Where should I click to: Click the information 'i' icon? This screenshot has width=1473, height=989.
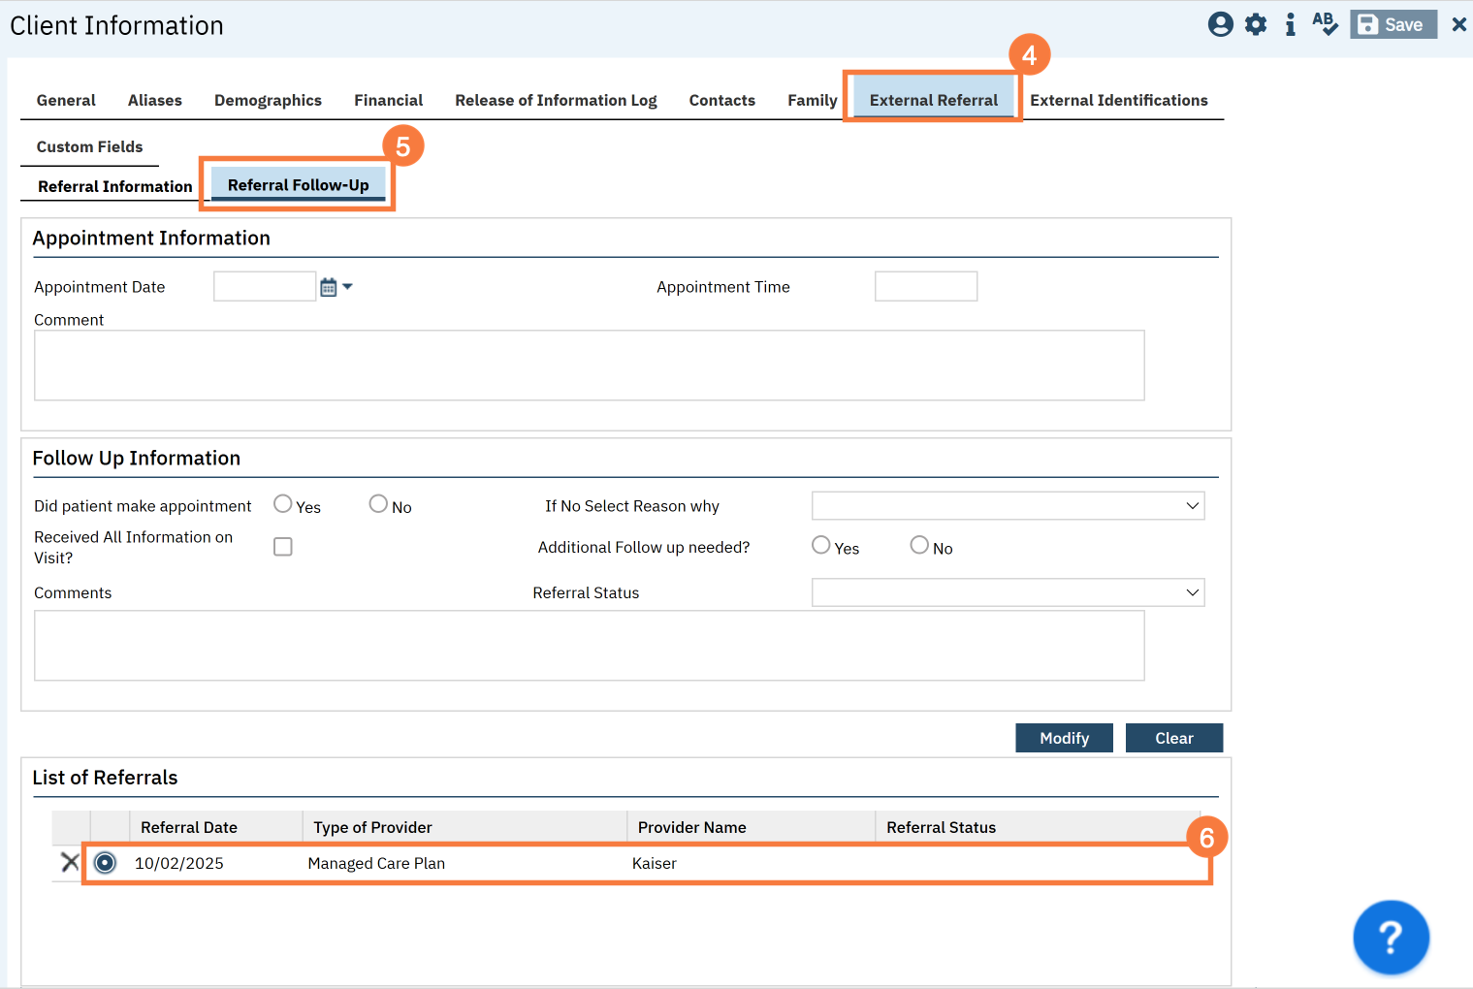tap(1290, 24)
